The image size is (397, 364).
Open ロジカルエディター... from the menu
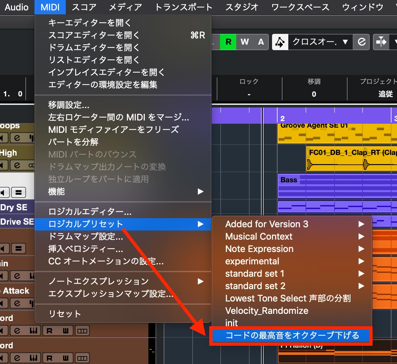[123, 212]
